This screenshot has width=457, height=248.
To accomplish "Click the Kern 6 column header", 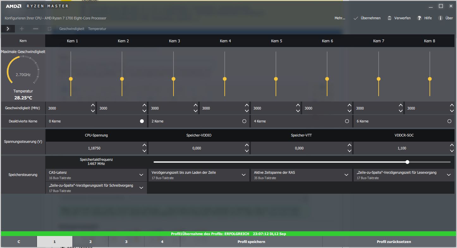I will coord(327,41).
